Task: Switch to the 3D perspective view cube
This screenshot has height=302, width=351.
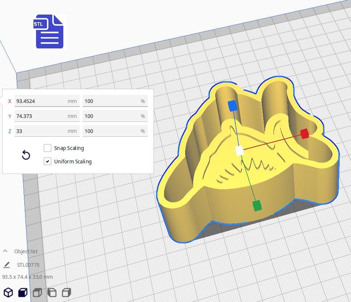Action: 8,293
